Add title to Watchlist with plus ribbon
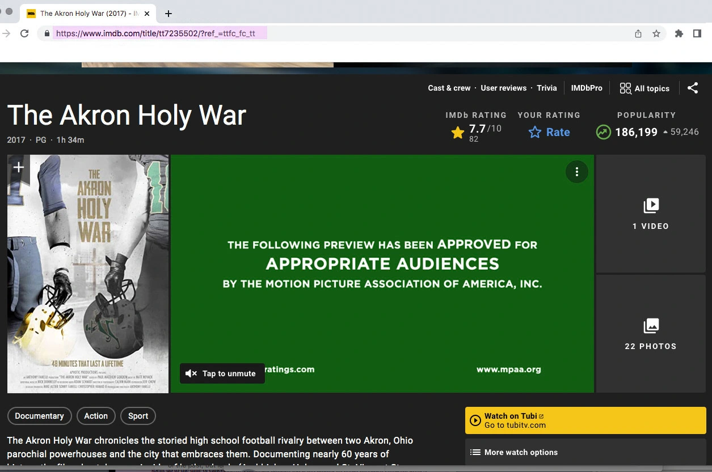 [x=19, y=167]
